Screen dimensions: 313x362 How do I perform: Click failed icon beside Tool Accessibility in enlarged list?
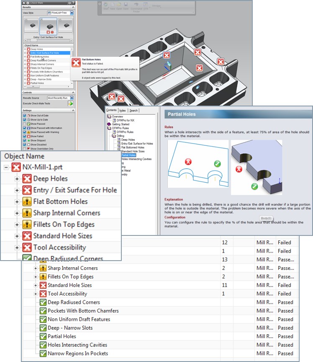tap(27, 248)
